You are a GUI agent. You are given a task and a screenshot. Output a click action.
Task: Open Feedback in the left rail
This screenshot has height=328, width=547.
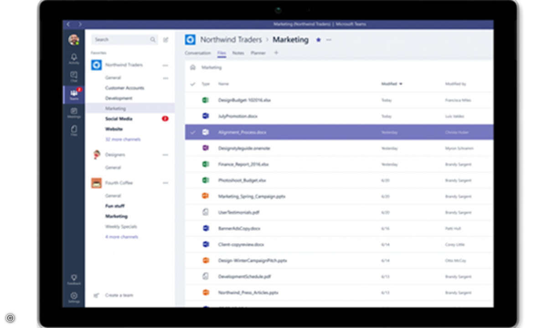tap(74, 279)
